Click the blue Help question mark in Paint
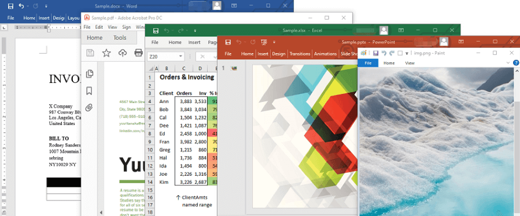520x216 pixels. [x=516, y=63]
